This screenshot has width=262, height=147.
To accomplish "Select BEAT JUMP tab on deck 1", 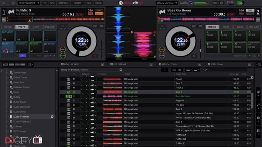I will [x=50, y=27].
